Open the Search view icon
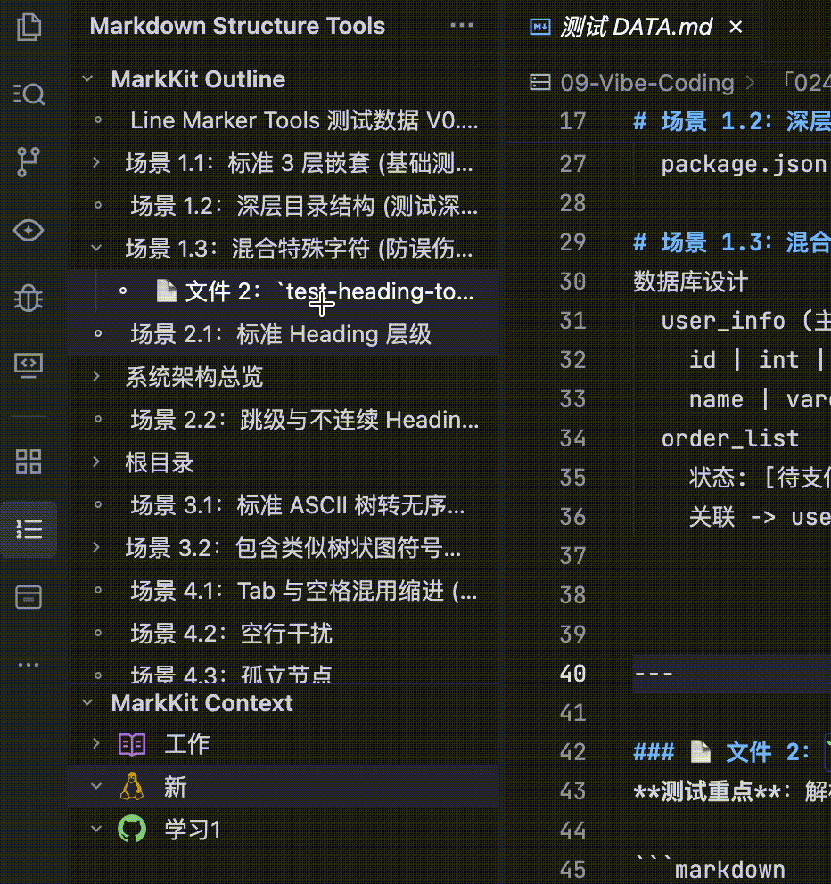The width and height of the screenshot is (831, 884). pyautogui.click(x=29, y=94)
